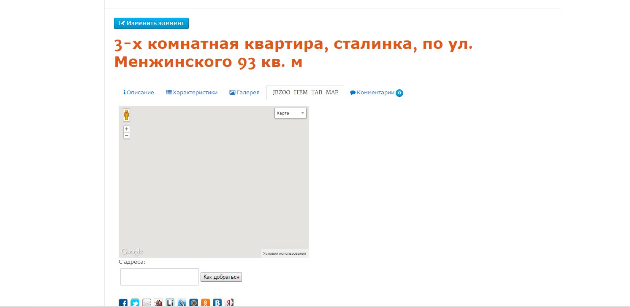
Task: Share via the Yandex Я icon
Action: tap(229, 303)
